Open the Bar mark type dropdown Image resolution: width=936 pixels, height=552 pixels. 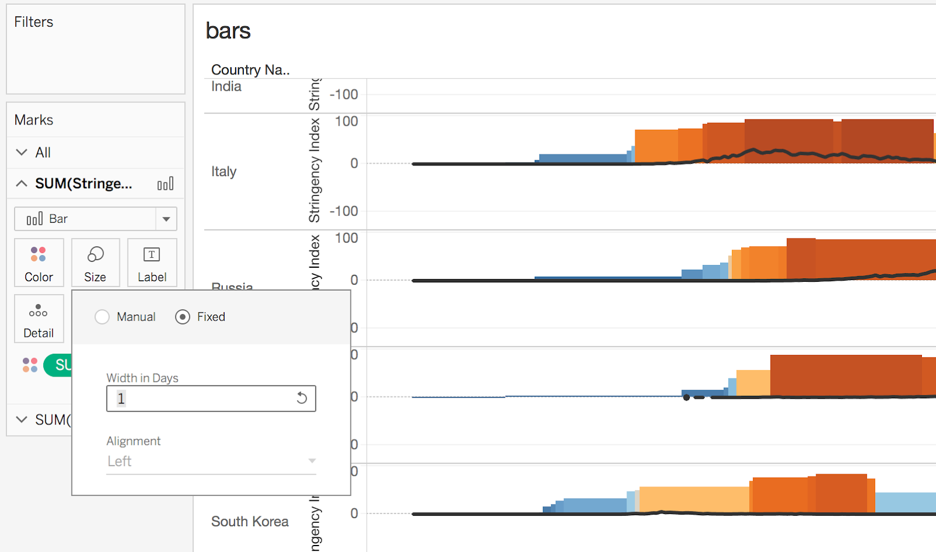click(x=95, y=219)
